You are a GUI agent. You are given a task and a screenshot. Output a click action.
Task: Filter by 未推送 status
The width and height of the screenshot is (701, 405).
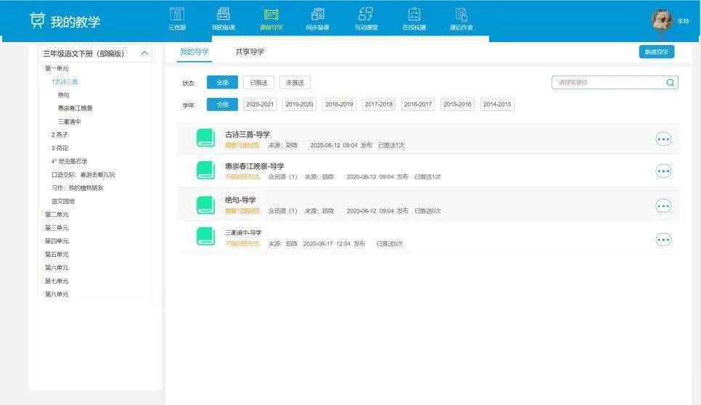[x=295, y=82]
